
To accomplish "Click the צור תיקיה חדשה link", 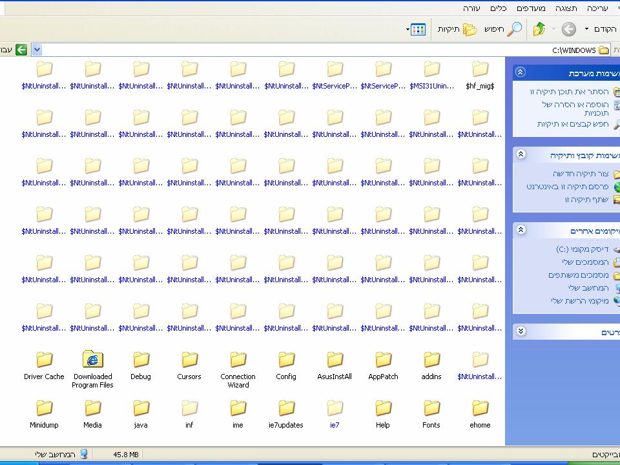I will point(581,174).
